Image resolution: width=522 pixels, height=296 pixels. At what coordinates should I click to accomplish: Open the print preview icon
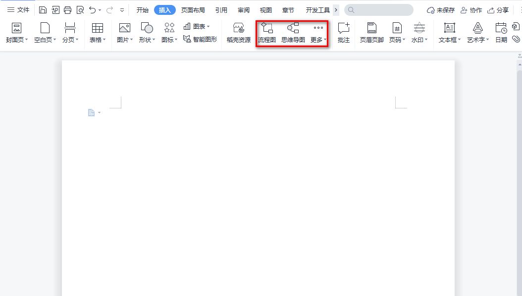pyautogui.click(x=80, y=10)
